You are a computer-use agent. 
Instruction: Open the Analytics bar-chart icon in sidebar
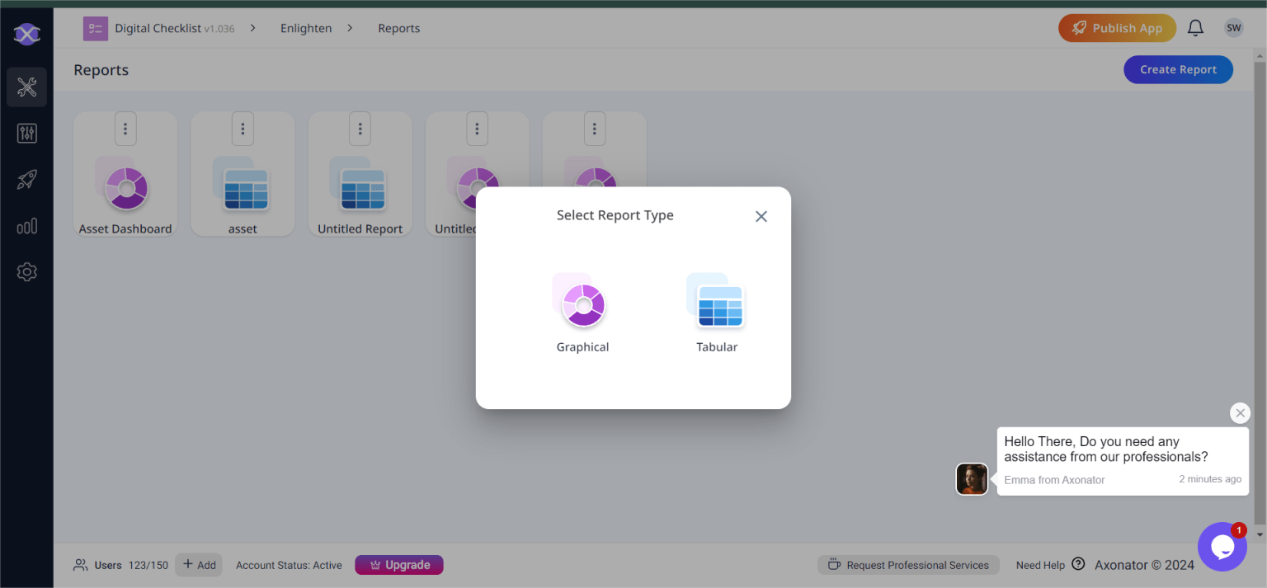[26, 225]
